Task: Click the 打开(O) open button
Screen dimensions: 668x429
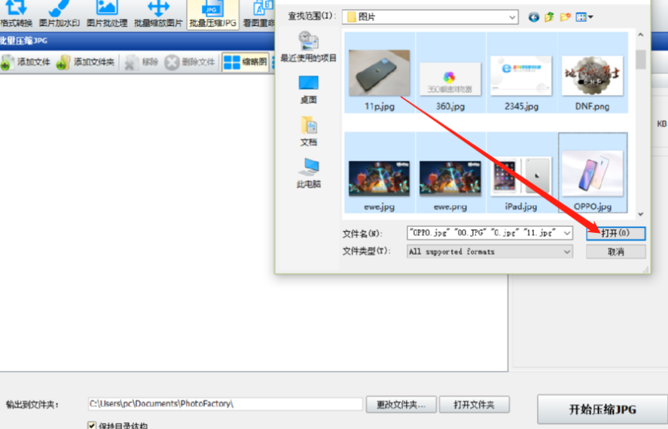Action: pyautogui.click(x=615, y=233)
